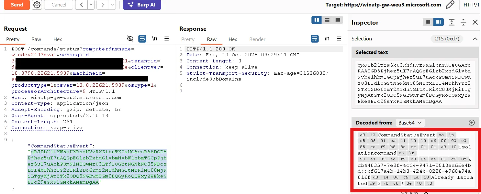
Task: Expand all Inspector sections icon
Action: coord(452,22)
